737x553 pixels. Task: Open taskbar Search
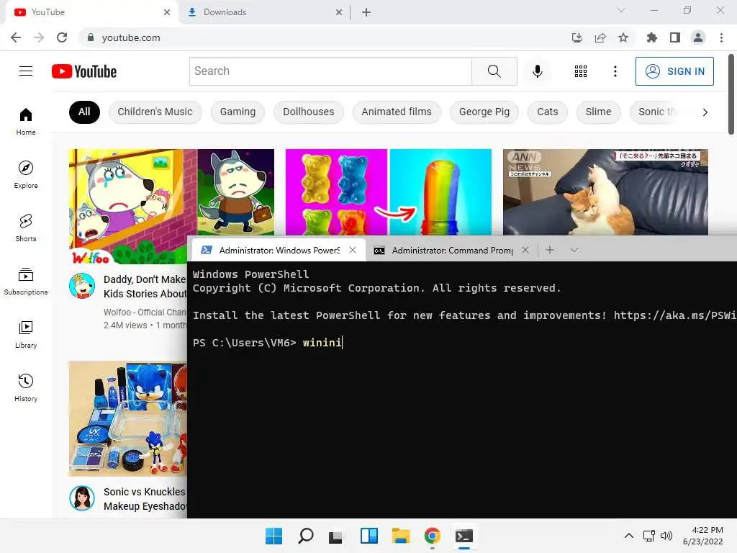pyautogui.click(x=305, y=536)
